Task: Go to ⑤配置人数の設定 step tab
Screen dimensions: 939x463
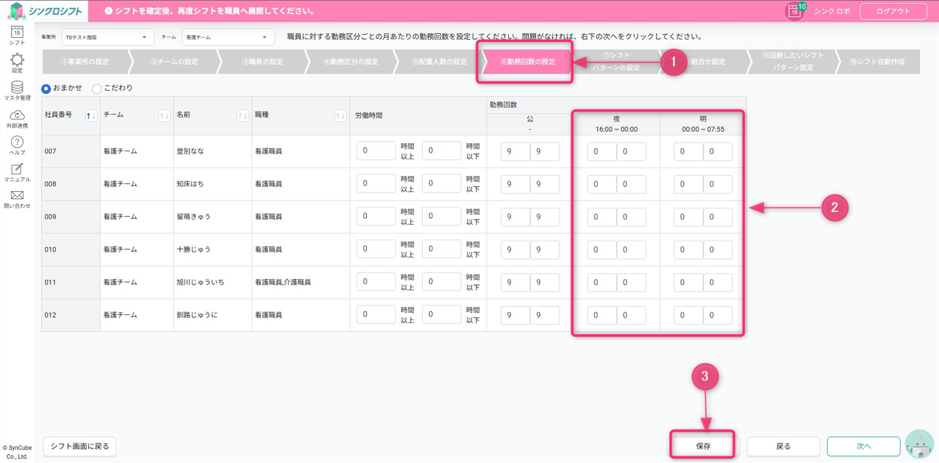Action: [439, 62]
